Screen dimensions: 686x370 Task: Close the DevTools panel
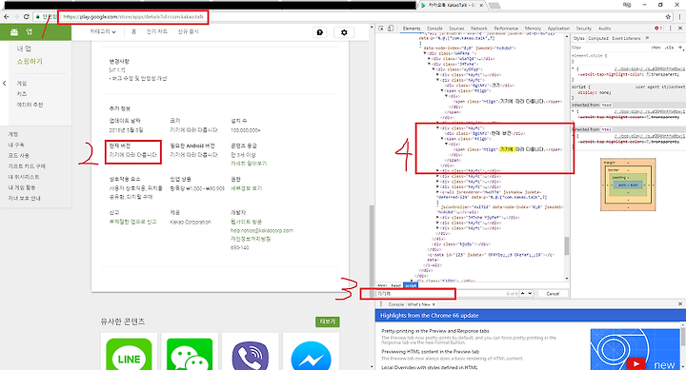(680, 28)
